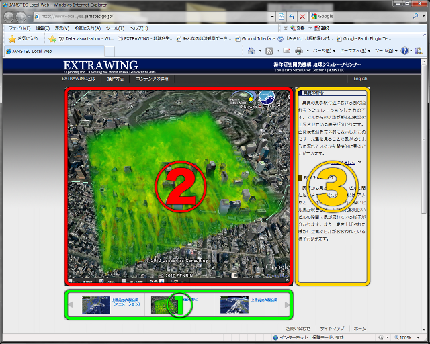Expand the Home button dropdown arrow
Image resolution: width=430 pixels, height=344 pixels.
click(x=260, y=51)
